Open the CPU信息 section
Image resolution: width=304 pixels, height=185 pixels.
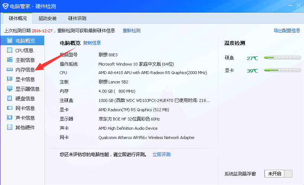click(x=22, y=50)
